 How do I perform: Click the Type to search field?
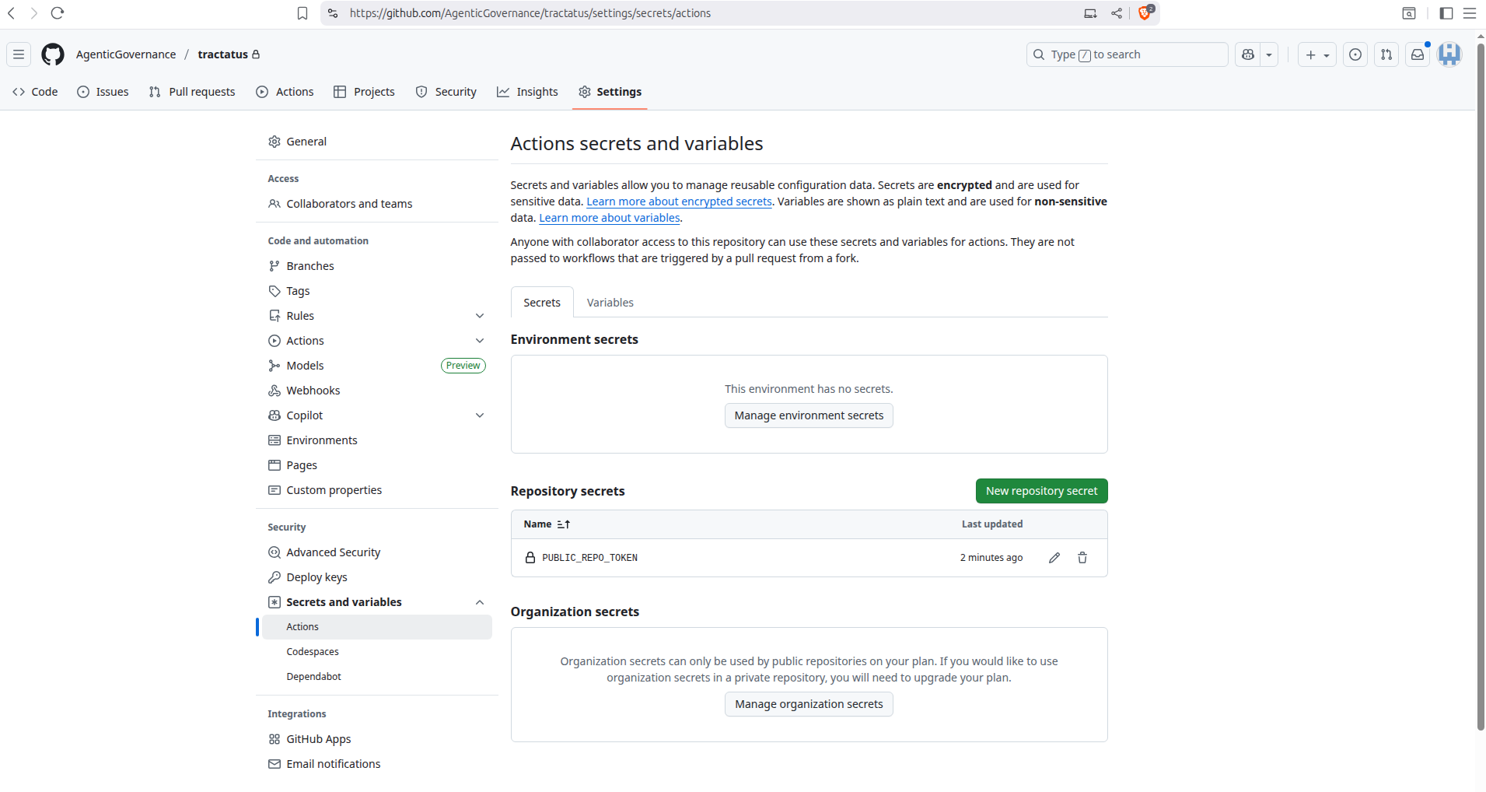pos(1128,54)
